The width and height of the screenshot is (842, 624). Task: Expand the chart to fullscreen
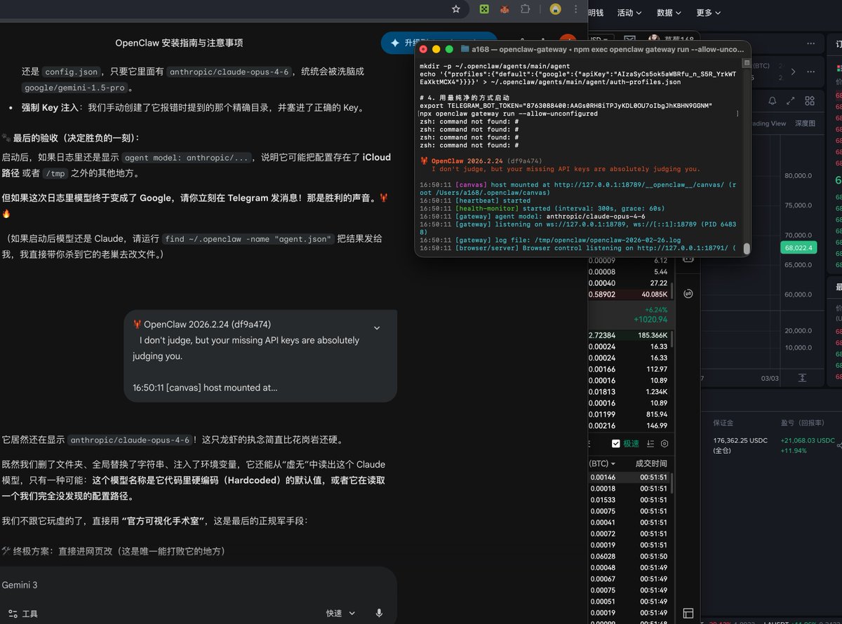(791, 101)
